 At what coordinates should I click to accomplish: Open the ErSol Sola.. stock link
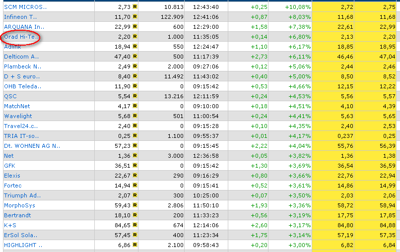click(x=21, y=235)
